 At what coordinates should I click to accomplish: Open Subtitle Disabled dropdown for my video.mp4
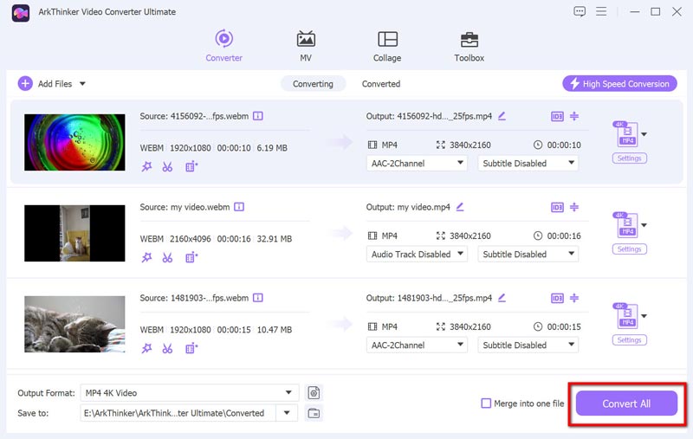coord(528,255)
